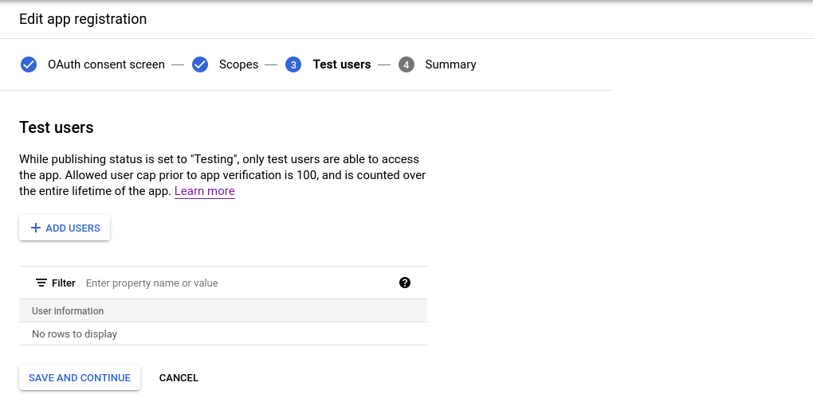Click the Filter lines icon
This screenshot has height=398, width=813.
pyautogui.click(x=41, y=283)
